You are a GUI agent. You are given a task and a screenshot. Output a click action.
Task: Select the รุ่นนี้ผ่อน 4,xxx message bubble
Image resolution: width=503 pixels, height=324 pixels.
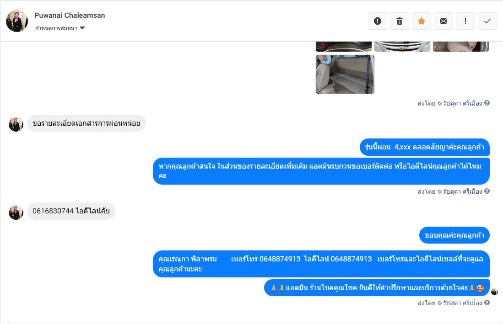425,147
